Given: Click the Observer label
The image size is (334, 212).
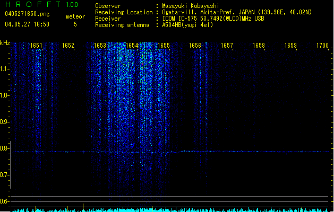Looking at the screenshot, I should 108,6.
